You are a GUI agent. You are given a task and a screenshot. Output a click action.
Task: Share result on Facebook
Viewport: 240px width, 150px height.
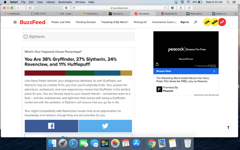click(51, 126)
